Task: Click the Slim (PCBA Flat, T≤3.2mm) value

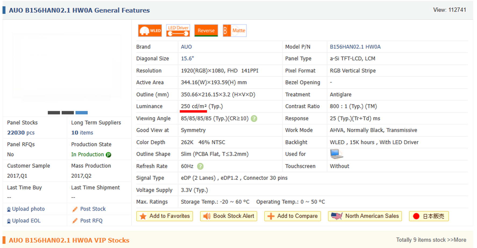Action: 215,154
